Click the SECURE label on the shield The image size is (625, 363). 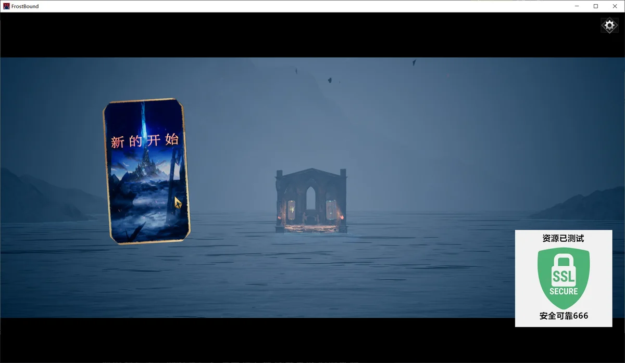[x=564, y=291]
